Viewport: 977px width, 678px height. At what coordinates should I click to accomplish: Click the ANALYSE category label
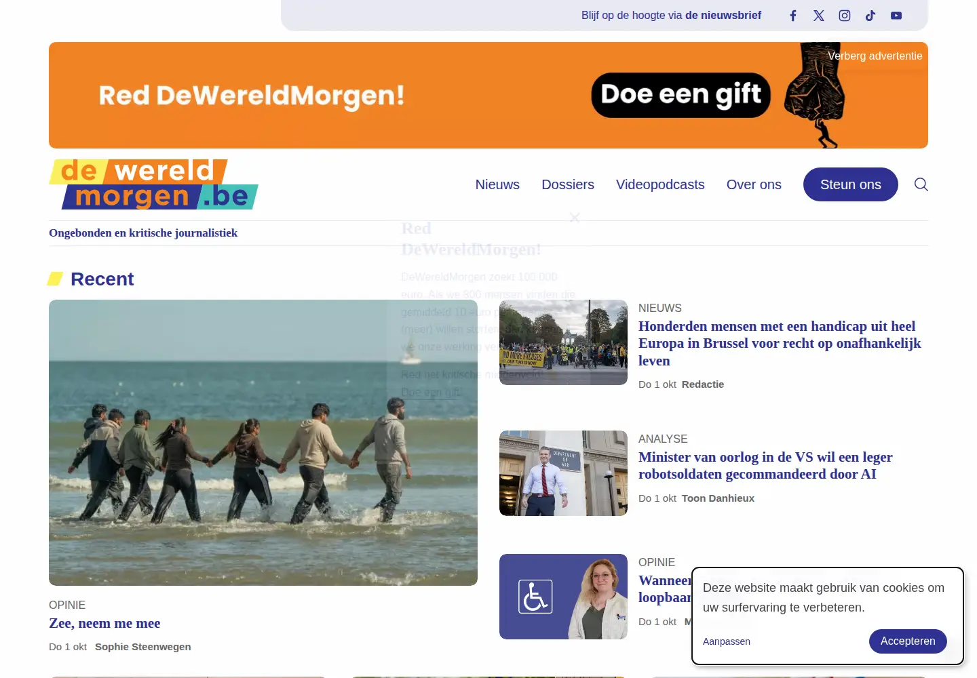click(x=663, y=439)
